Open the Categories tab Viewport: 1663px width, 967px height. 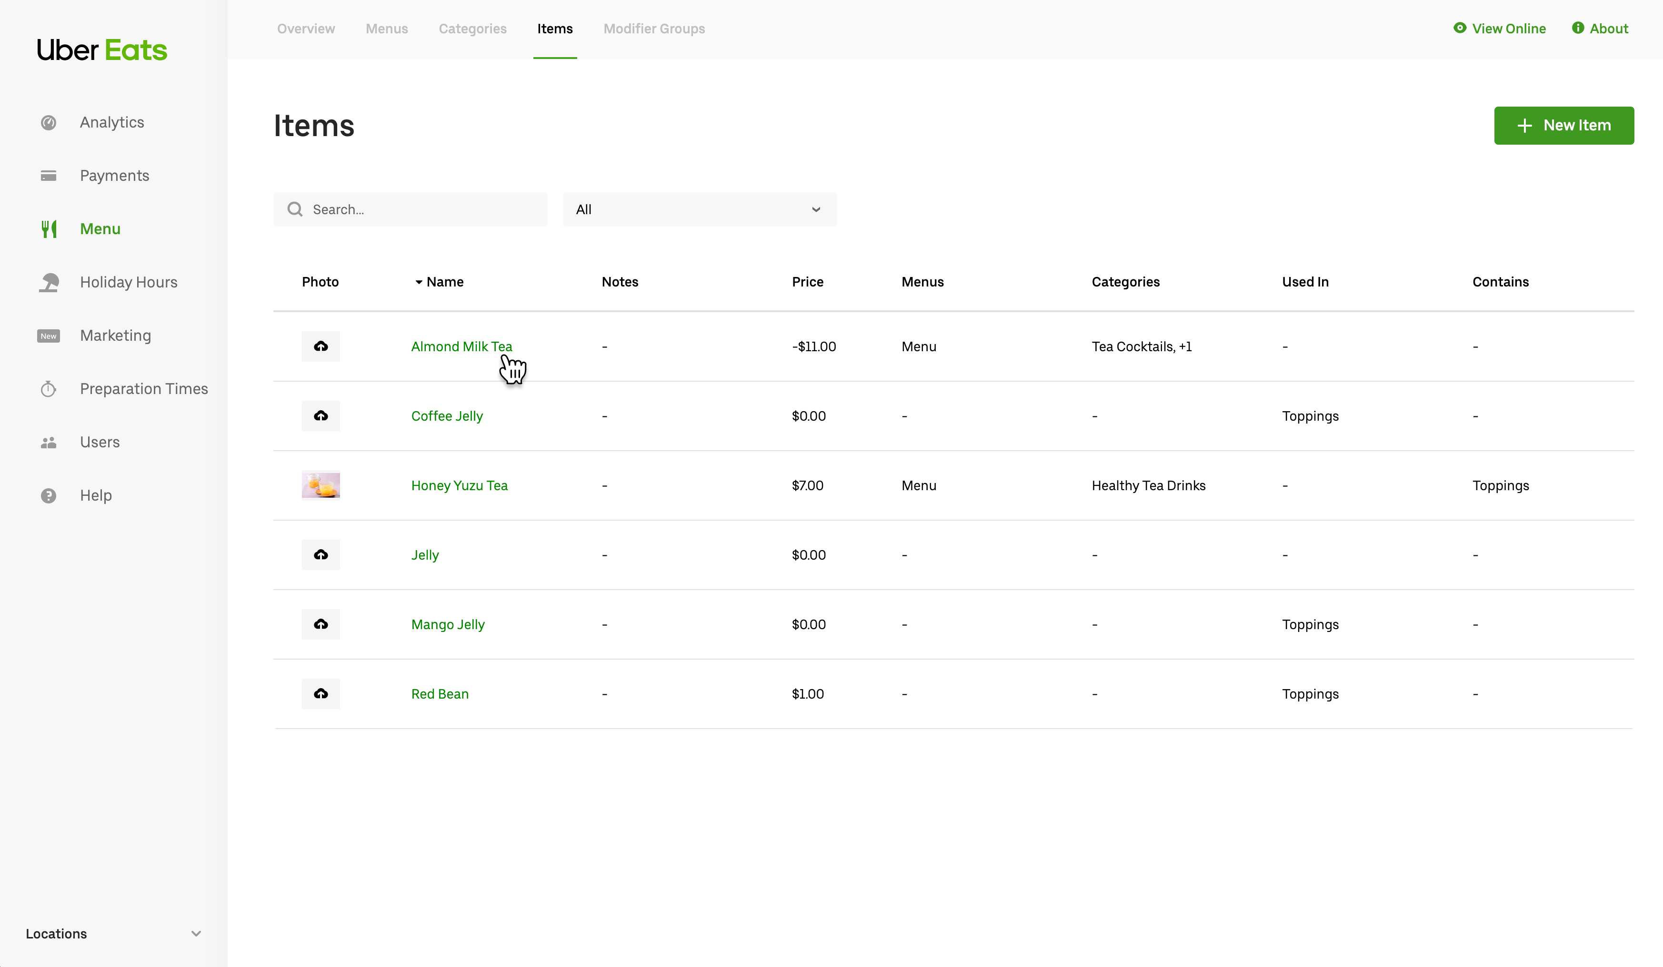coord(472,29)
